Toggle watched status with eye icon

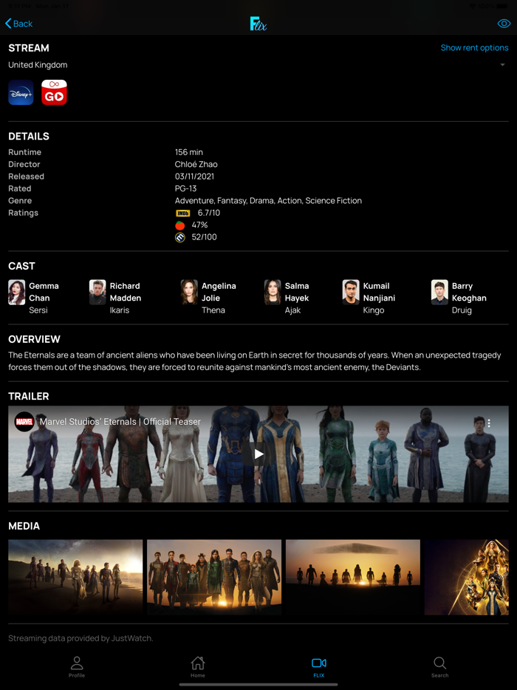(x=504, y=24)
